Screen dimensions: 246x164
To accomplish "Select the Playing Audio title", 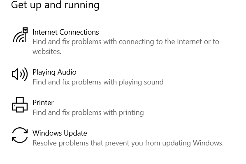I will click(x=54, y=73).
